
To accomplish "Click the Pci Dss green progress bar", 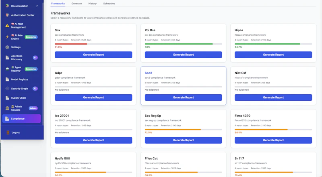I will [x=179, y=44].
